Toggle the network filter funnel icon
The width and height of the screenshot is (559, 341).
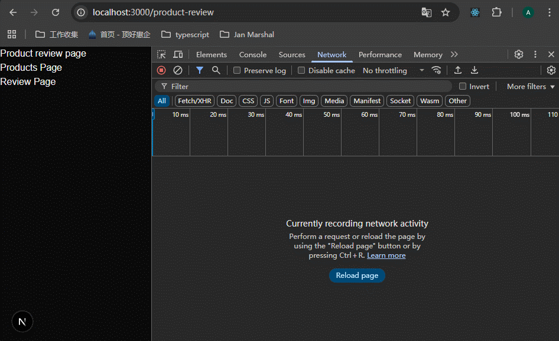[x=200, y=70]
